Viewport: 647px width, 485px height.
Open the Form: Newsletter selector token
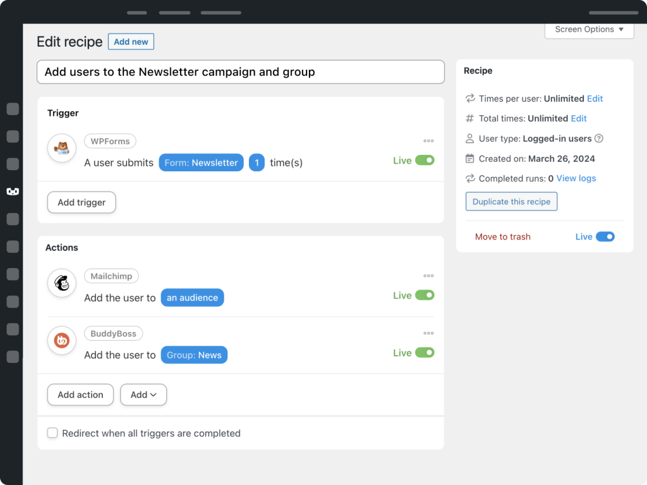point(201,163)
